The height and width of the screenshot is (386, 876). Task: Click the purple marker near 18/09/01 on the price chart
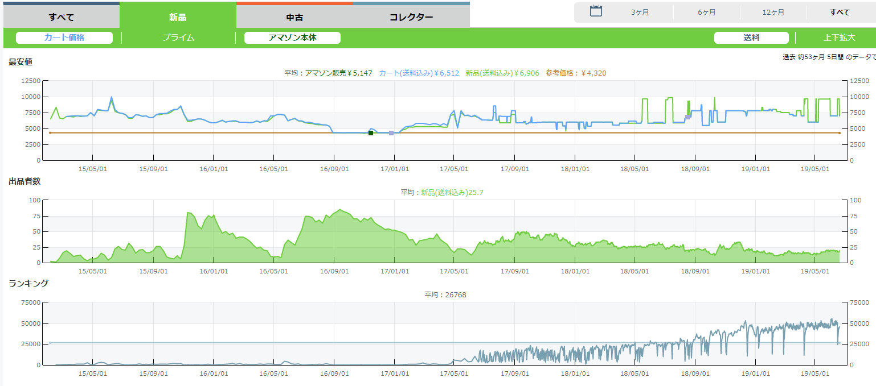coord(687,117)
